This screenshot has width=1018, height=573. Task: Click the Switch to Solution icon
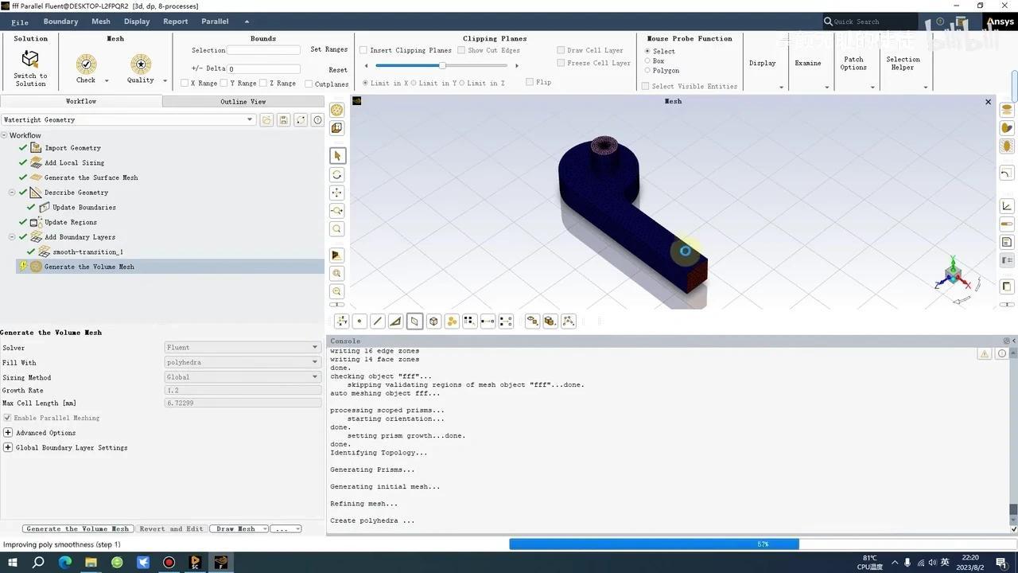(x=30, y=59)
